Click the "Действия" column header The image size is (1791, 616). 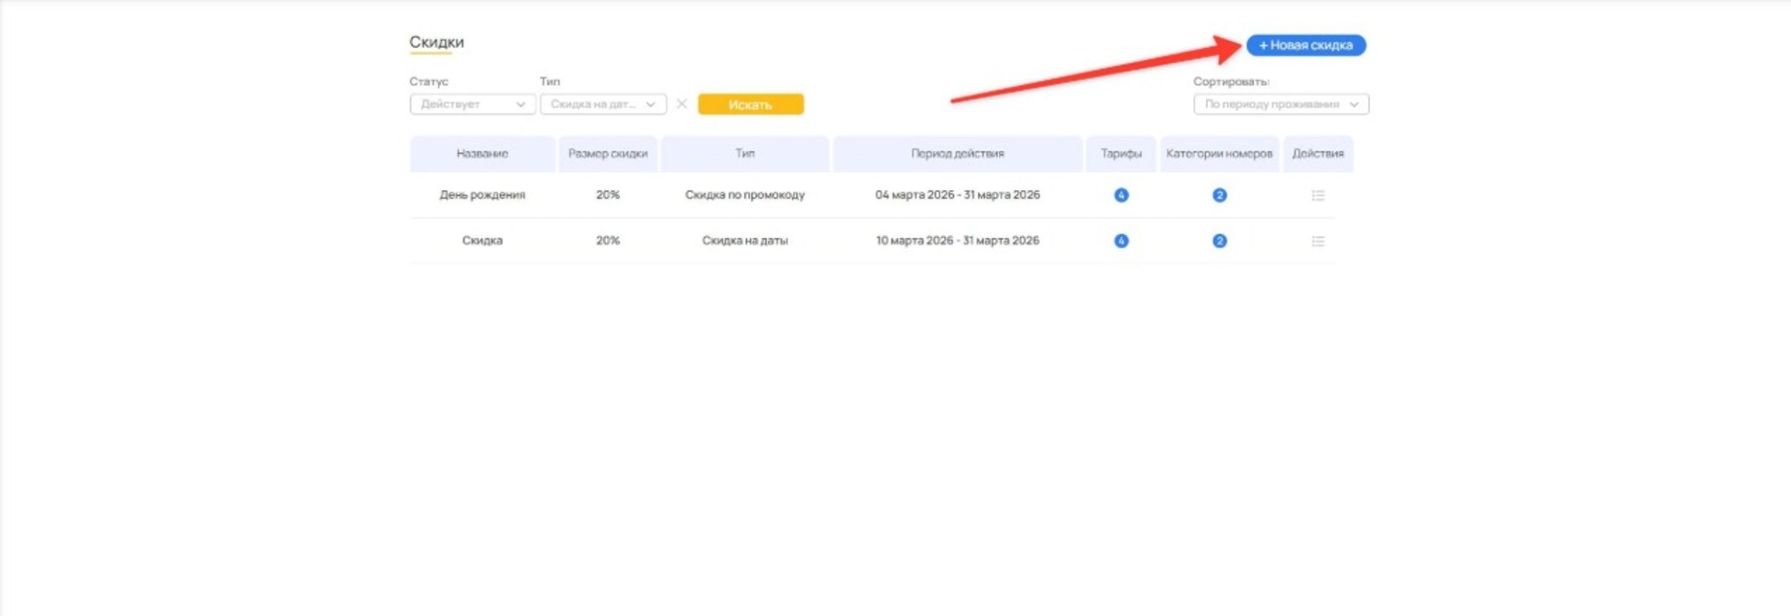[x=1317, y=154]
